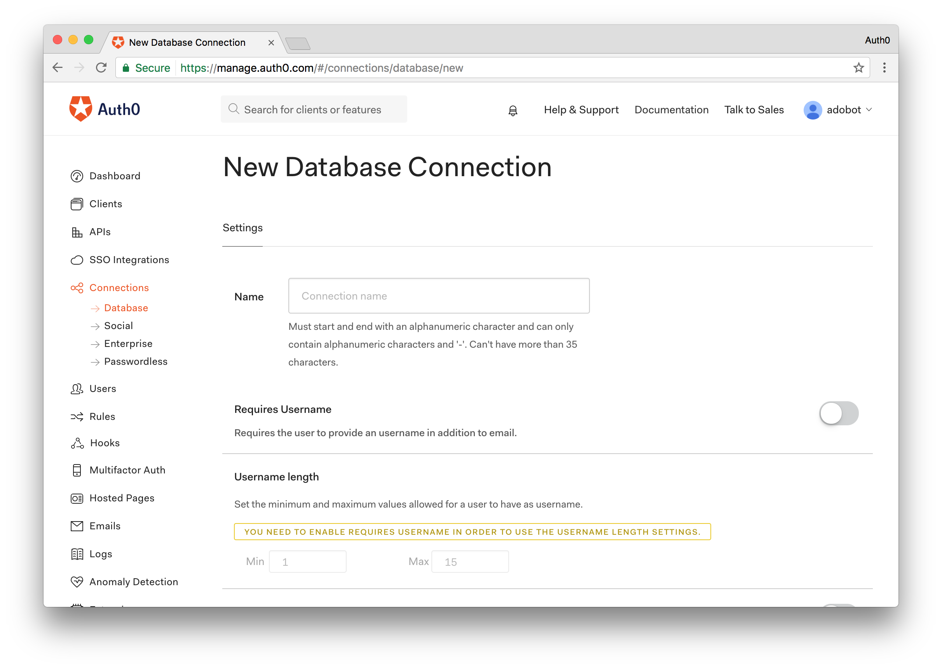Image resolution: width=942 pixels, height=669 pixels.
Task: Open the Documentation link
Action: point(671,110)
